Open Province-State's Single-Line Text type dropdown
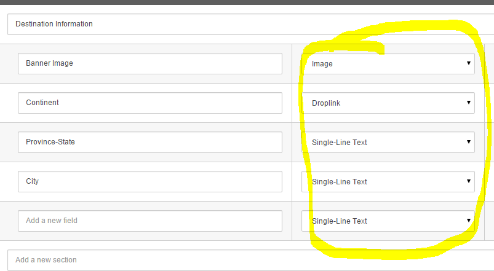Screen dimensions: 494x271 [388, 142]
